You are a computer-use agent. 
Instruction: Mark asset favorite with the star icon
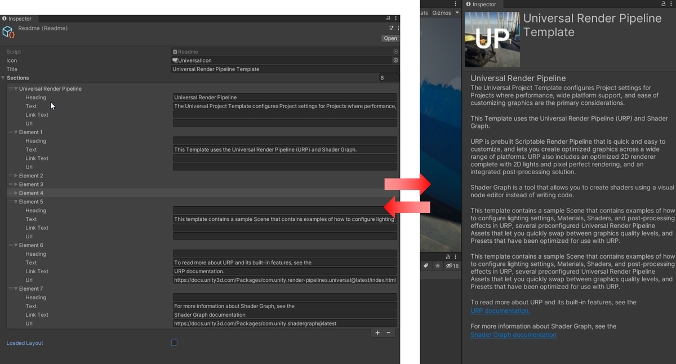(437, 265)
